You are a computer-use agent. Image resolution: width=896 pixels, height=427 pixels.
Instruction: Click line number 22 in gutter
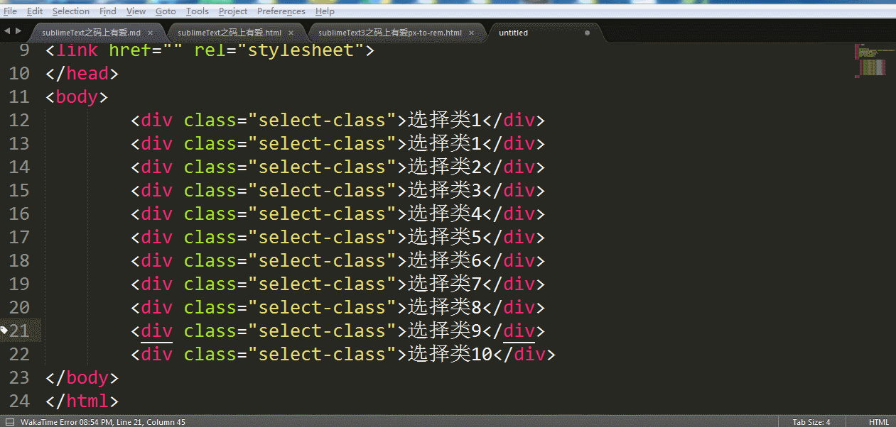(19, 354)
